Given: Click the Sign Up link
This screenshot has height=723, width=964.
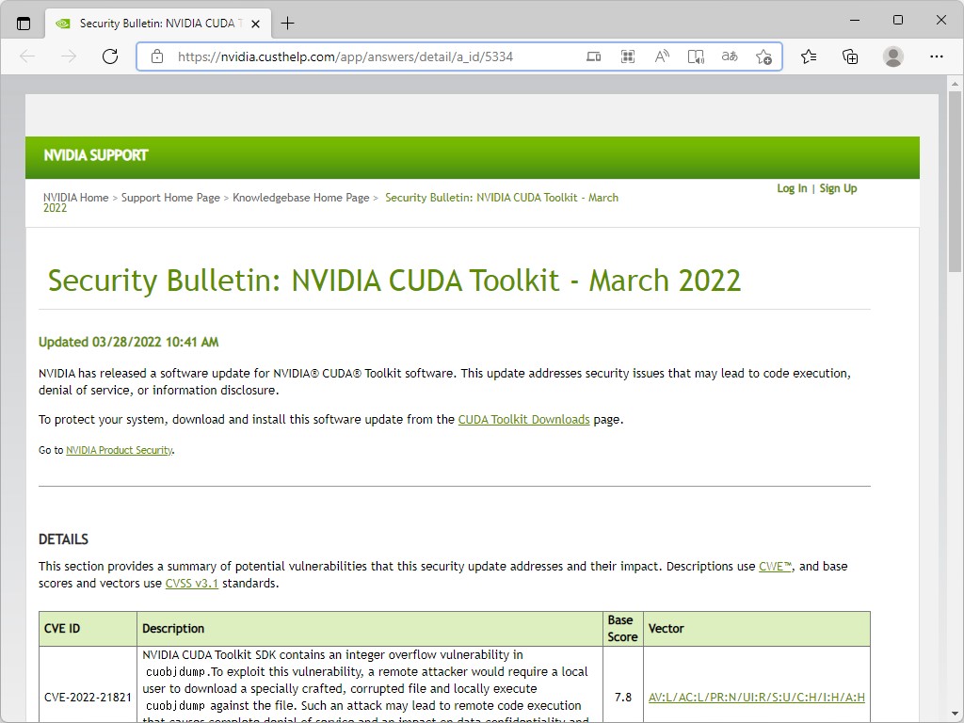Looking at the screenshot, I should pyautogui.click(x=838, y=188).
